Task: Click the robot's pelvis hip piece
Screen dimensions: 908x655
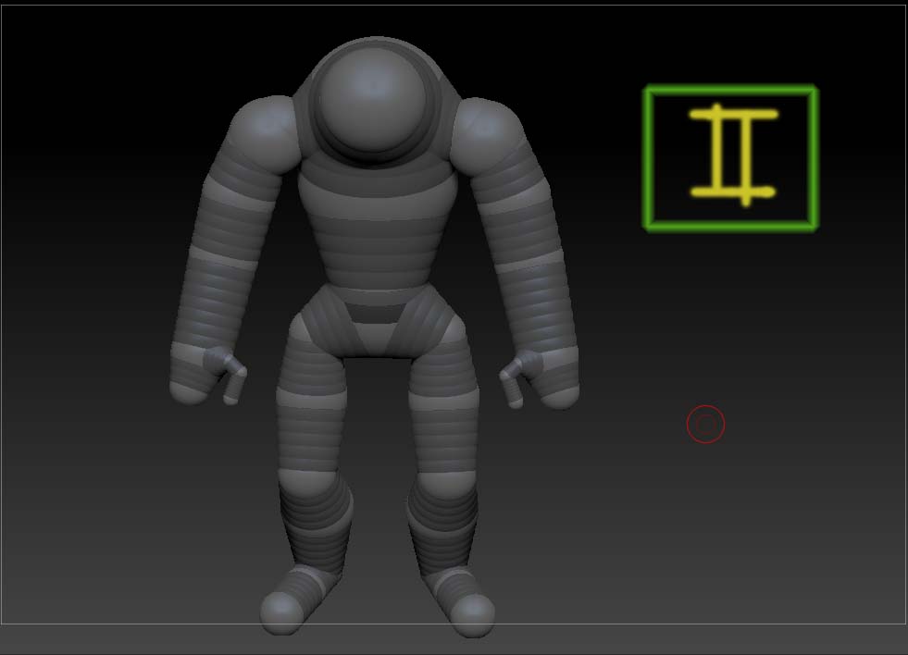Action: (x=377, y=320)
